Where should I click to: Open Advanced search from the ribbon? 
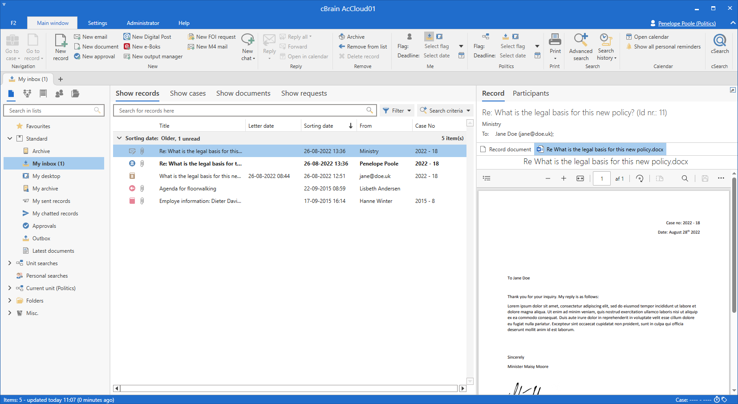580,47
